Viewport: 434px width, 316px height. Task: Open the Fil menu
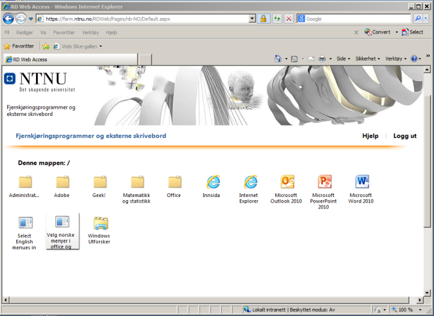click(x=7, y=32)
